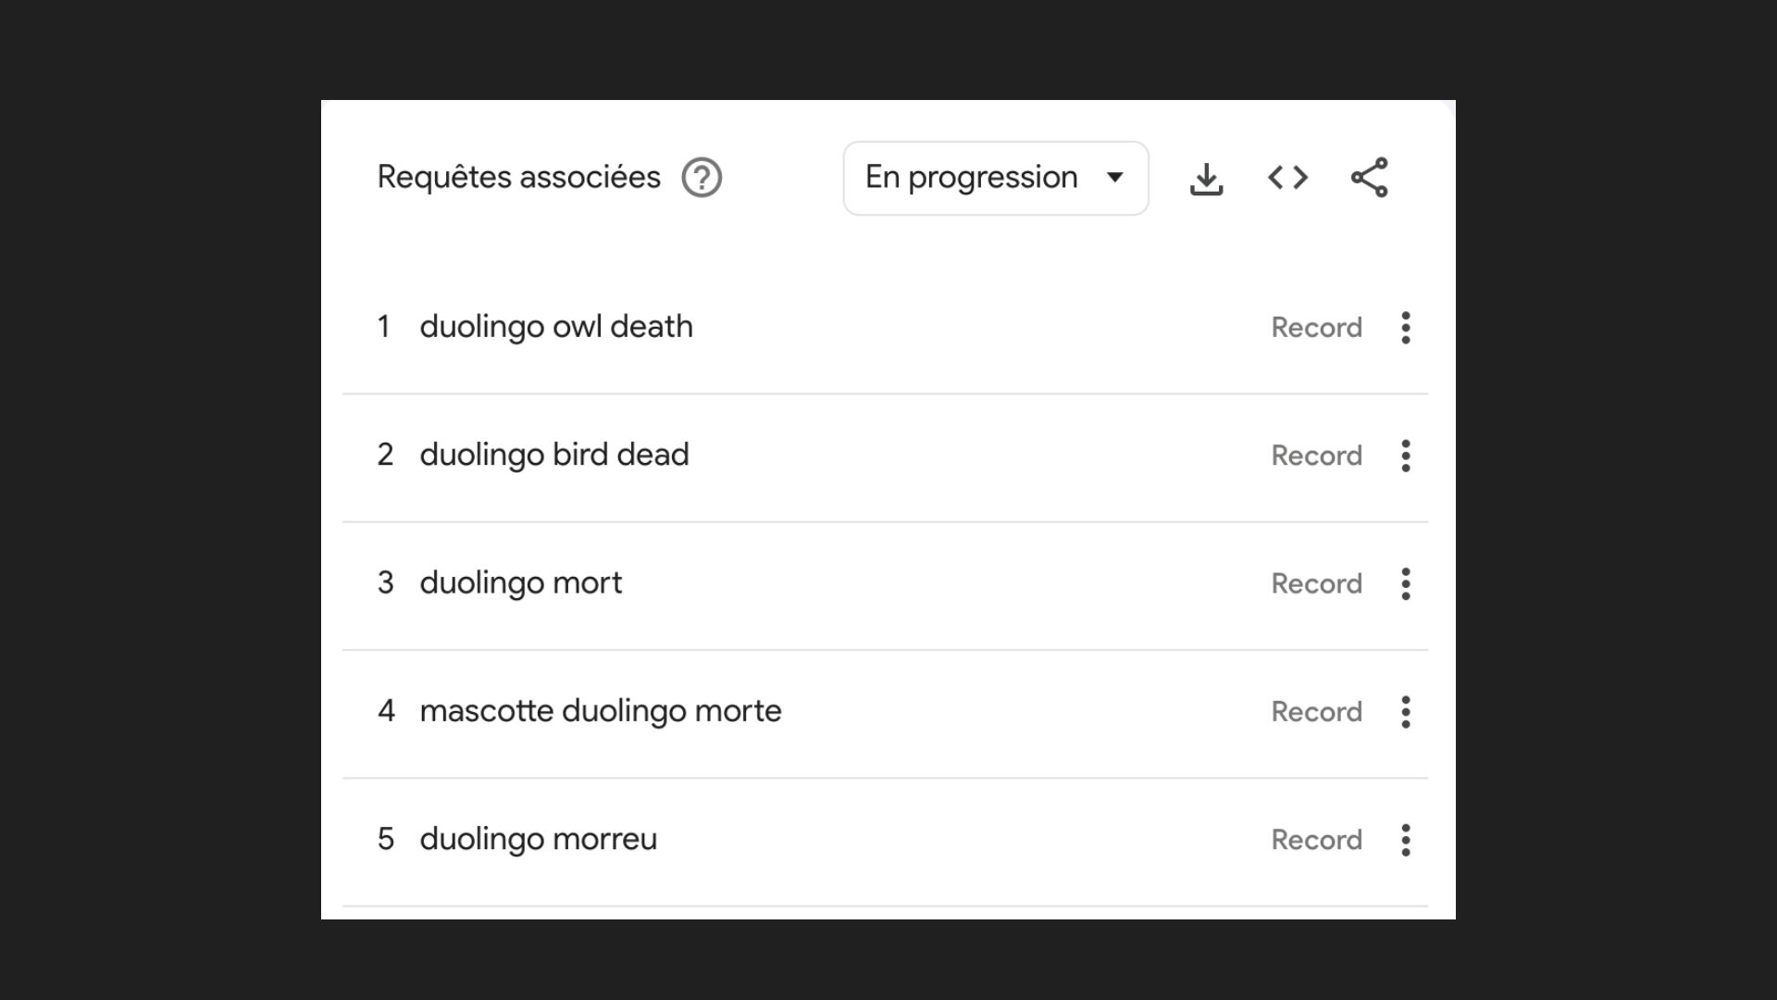Open three-dot menu for mascotte duolingo morte
The height and width of the screenshot is (1000, 1777).
[1405, 712]
